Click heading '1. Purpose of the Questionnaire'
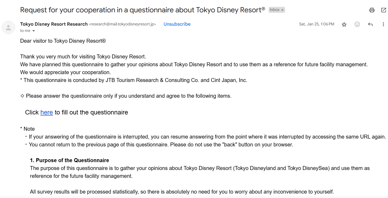This screenshot has height=198, width=388. pos(70,160)
